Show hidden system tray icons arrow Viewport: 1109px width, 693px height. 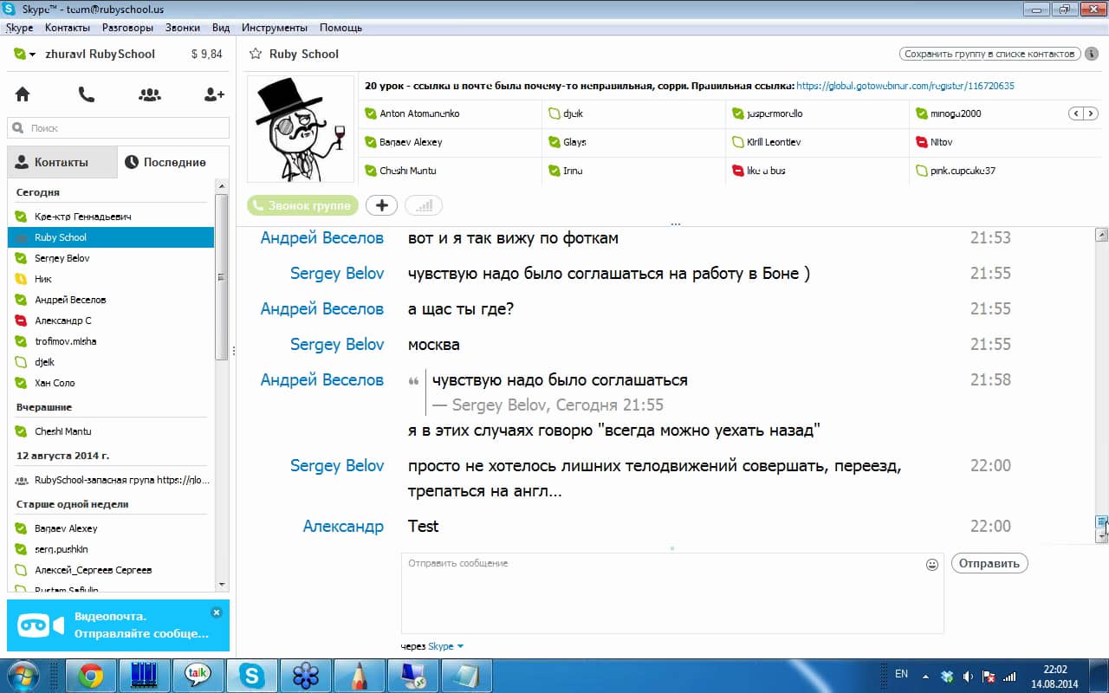[x=926, y=675]
